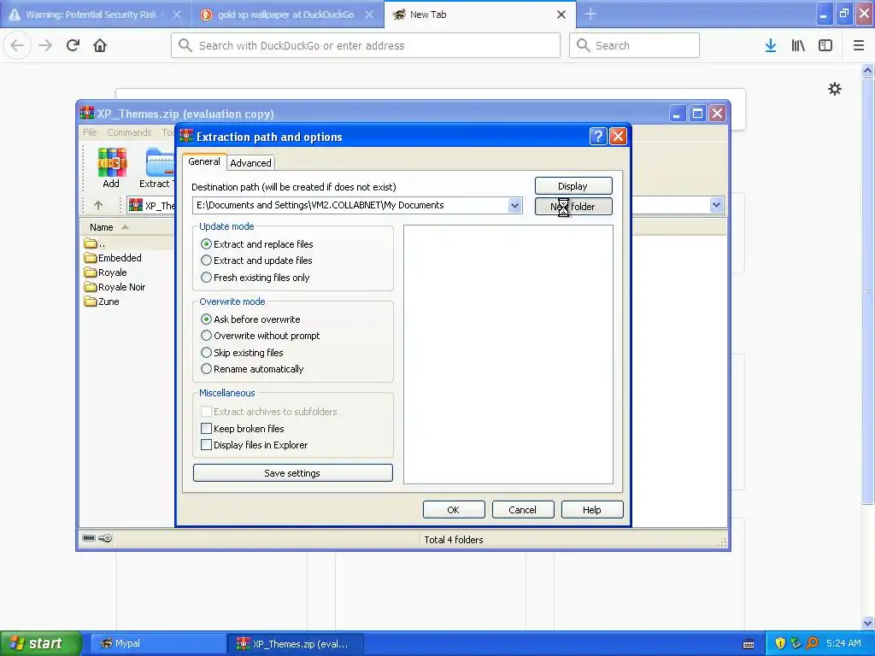Image resolution: width=875 pixels, height=656 pixels.
Task: Go to the browser home page icon
Action: pos(100,46)
